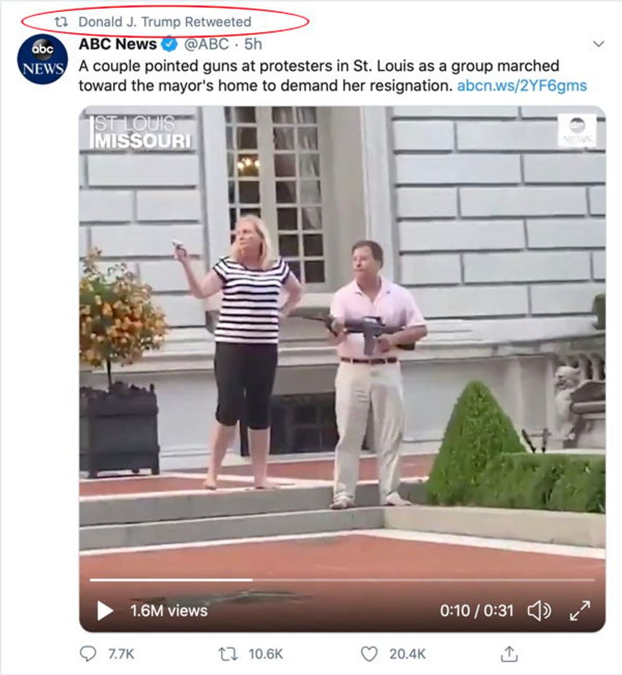Image resolution: width=622 pixels, height=675 pixels.
Task: Open the tweet options chevron menu
Action: click(599, 44)
